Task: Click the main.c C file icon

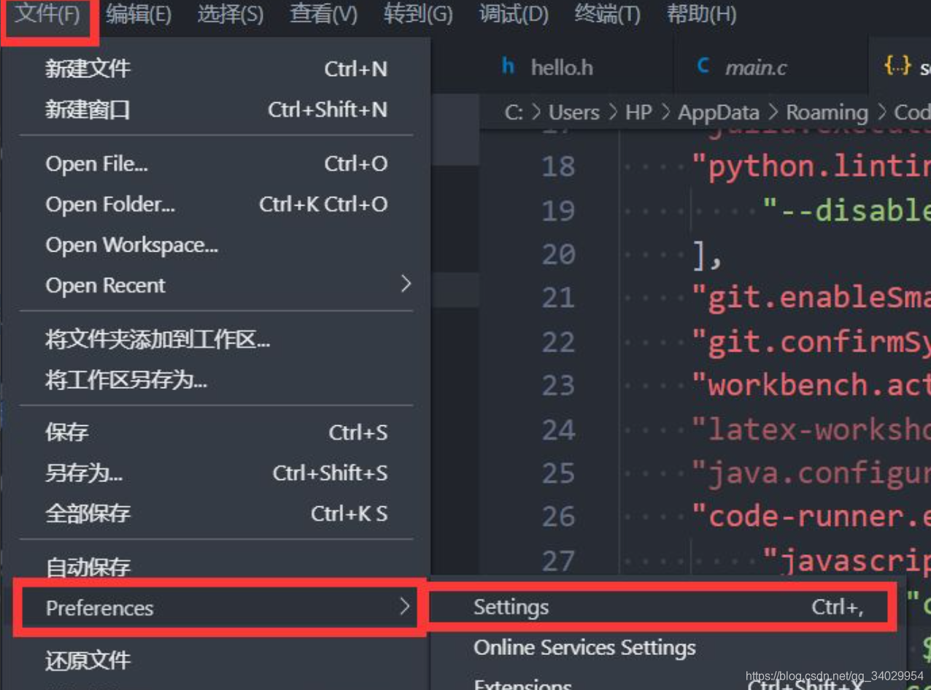Action: [x=703, y=66]
